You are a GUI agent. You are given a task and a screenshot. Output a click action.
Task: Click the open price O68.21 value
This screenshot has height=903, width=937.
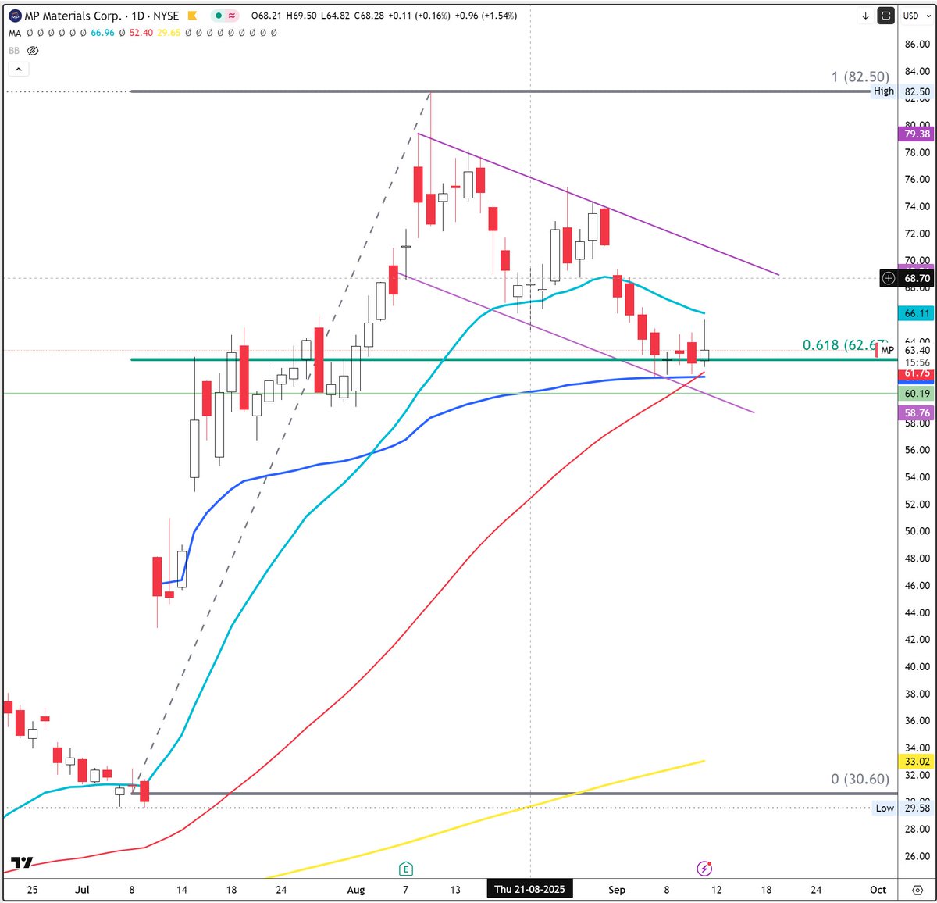268,16
